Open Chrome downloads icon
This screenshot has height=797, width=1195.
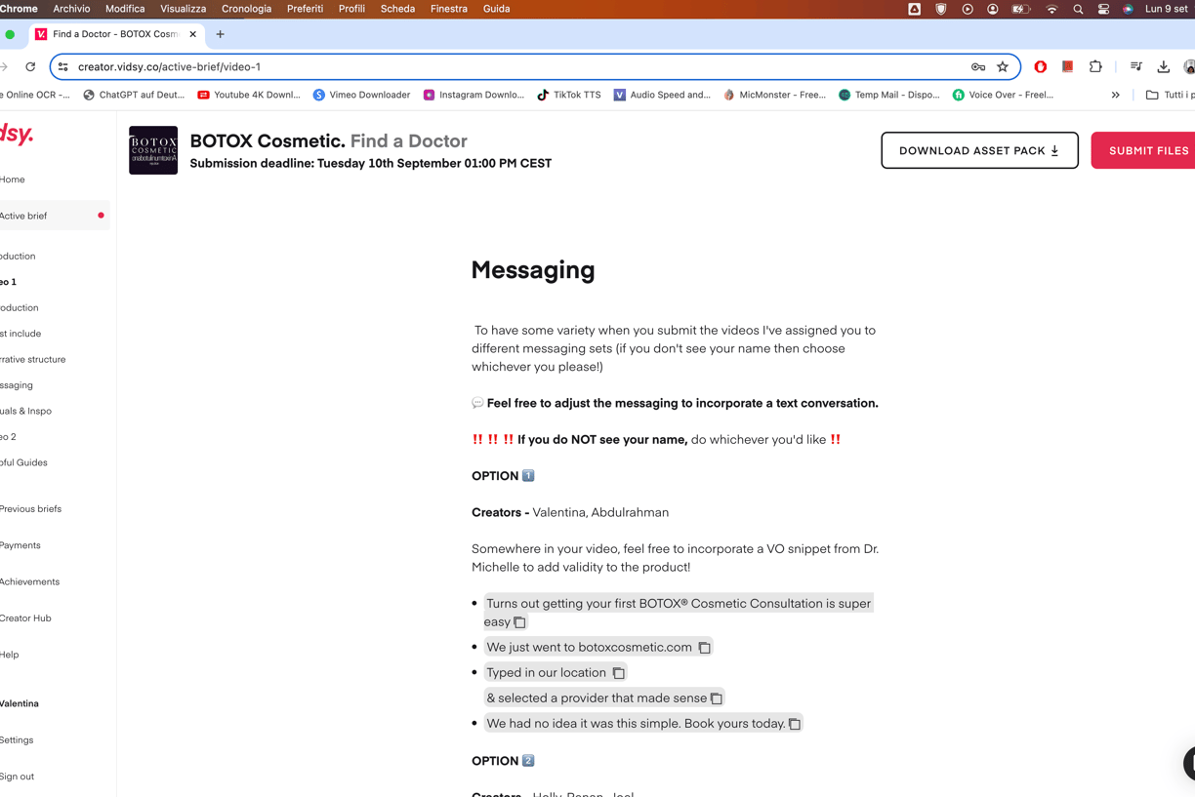coord(1164,67)
